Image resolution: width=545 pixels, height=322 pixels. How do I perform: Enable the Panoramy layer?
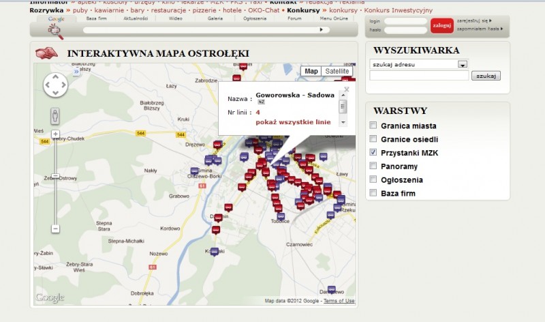tap(373, 166)
